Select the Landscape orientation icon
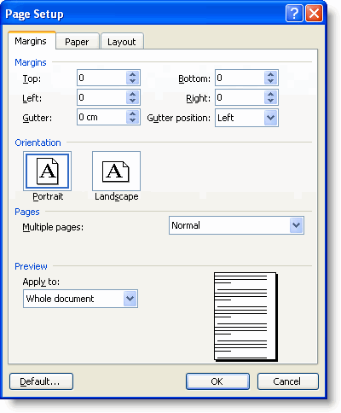Image resolution: width=341 pixels, height=413 pixels. pyautogui.click(x=116, y=171)
